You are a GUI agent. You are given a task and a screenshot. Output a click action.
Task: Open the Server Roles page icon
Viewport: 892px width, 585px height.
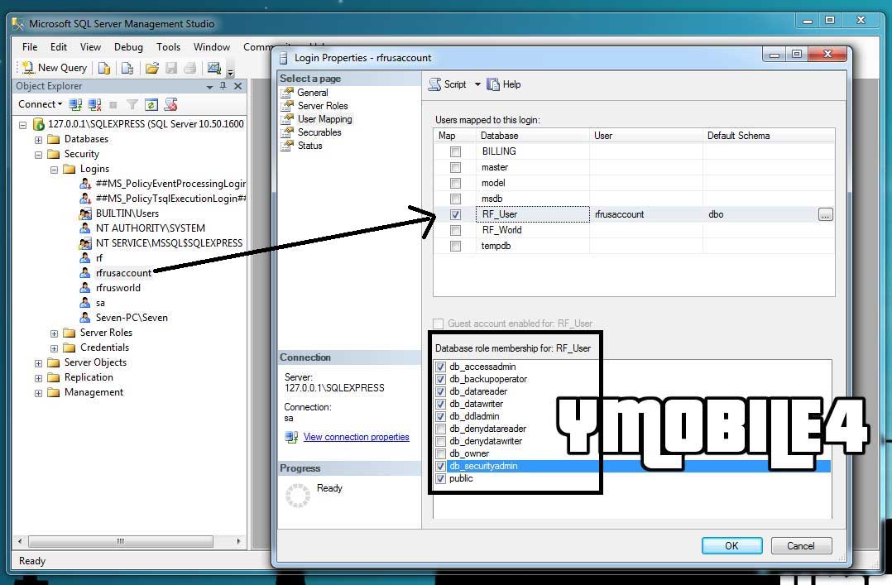click(287, 105)
